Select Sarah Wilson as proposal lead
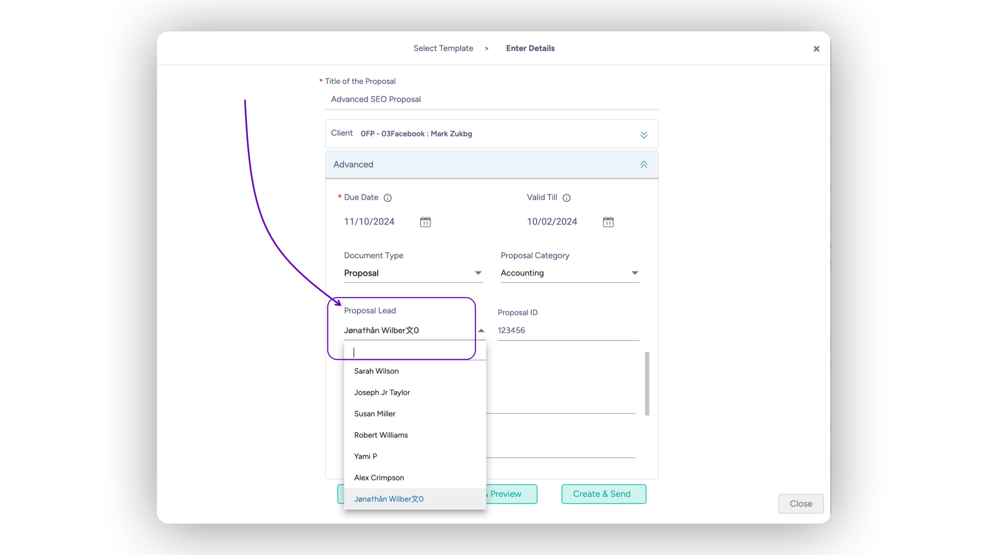 376,371
